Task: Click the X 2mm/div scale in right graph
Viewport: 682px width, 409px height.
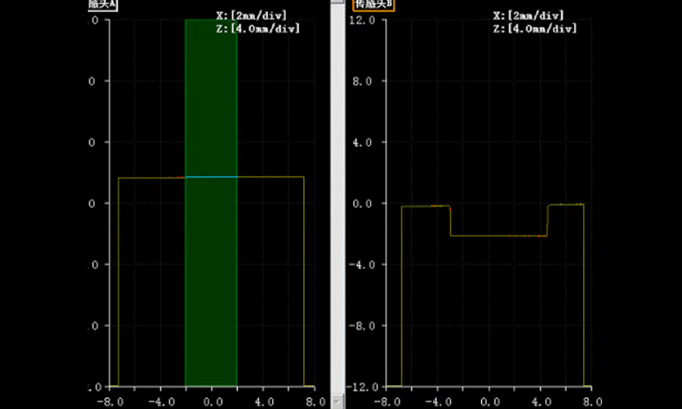Action: pos(529,16)
